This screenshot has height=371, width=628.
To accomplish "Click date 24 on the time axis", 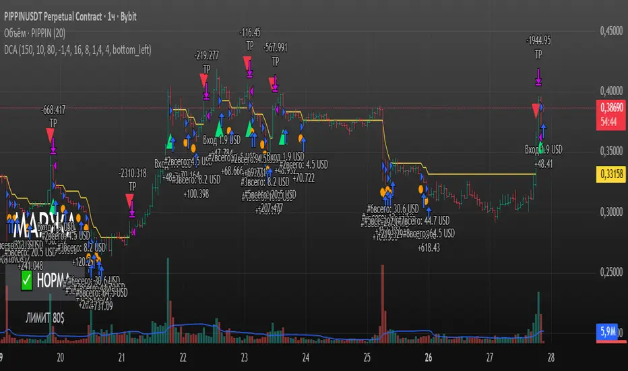I will [x=306, y=358].
